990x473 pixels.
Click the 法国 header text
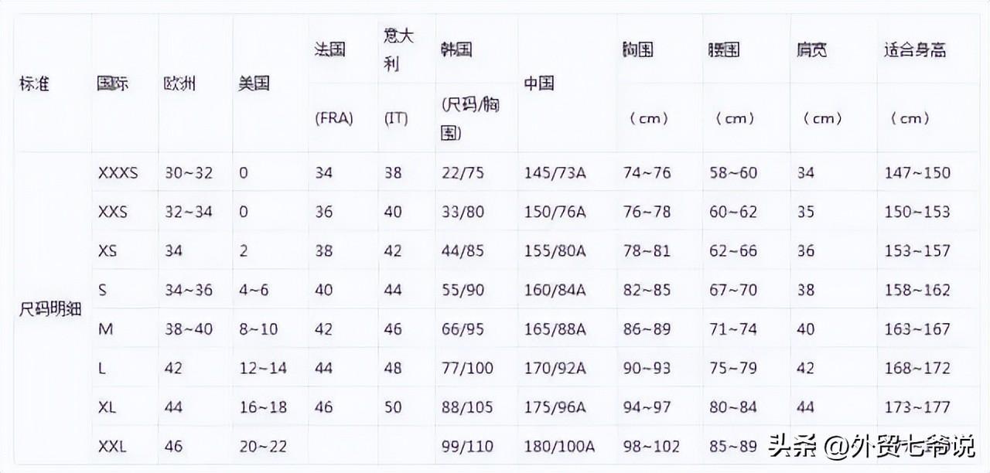point(330,50)
